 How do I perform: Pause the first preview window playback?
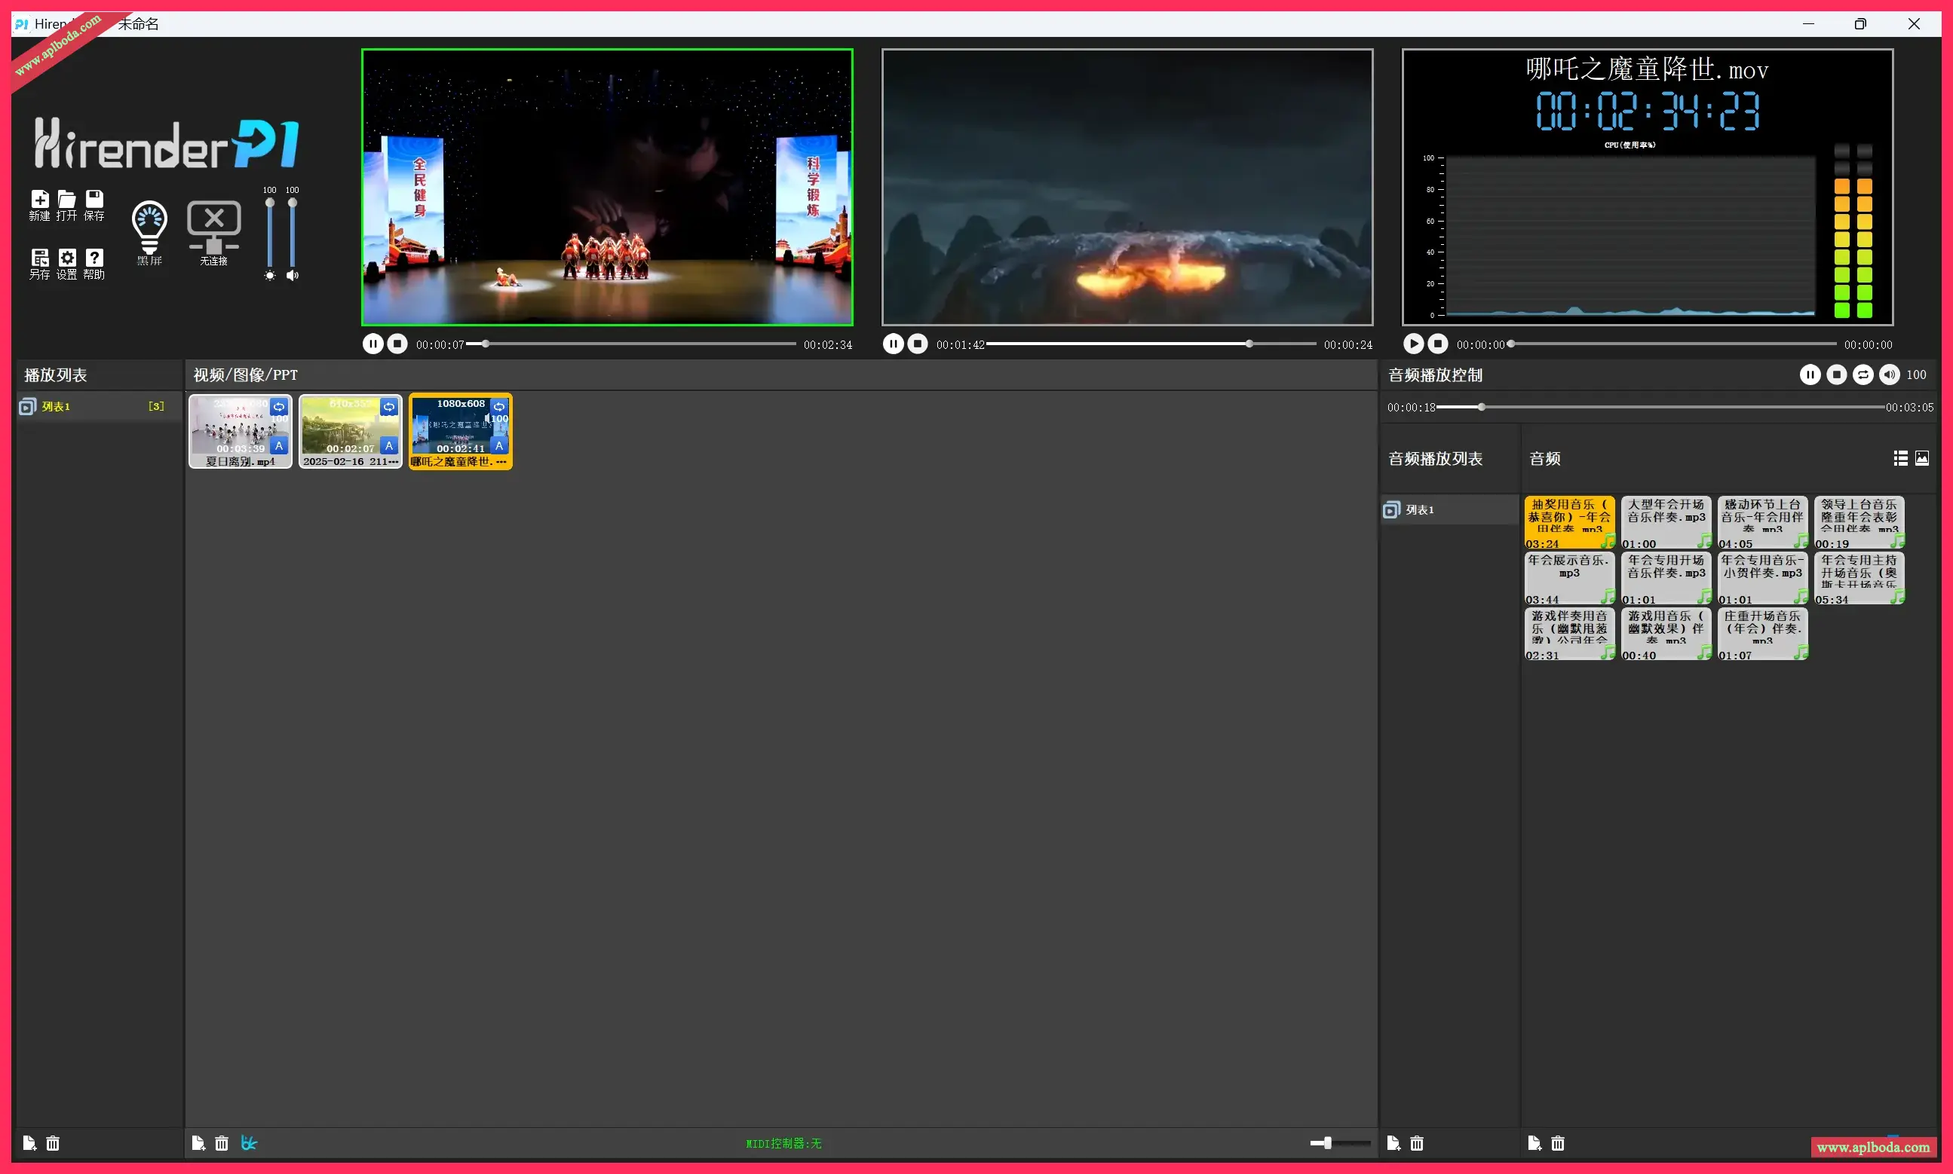pos(373,344)
